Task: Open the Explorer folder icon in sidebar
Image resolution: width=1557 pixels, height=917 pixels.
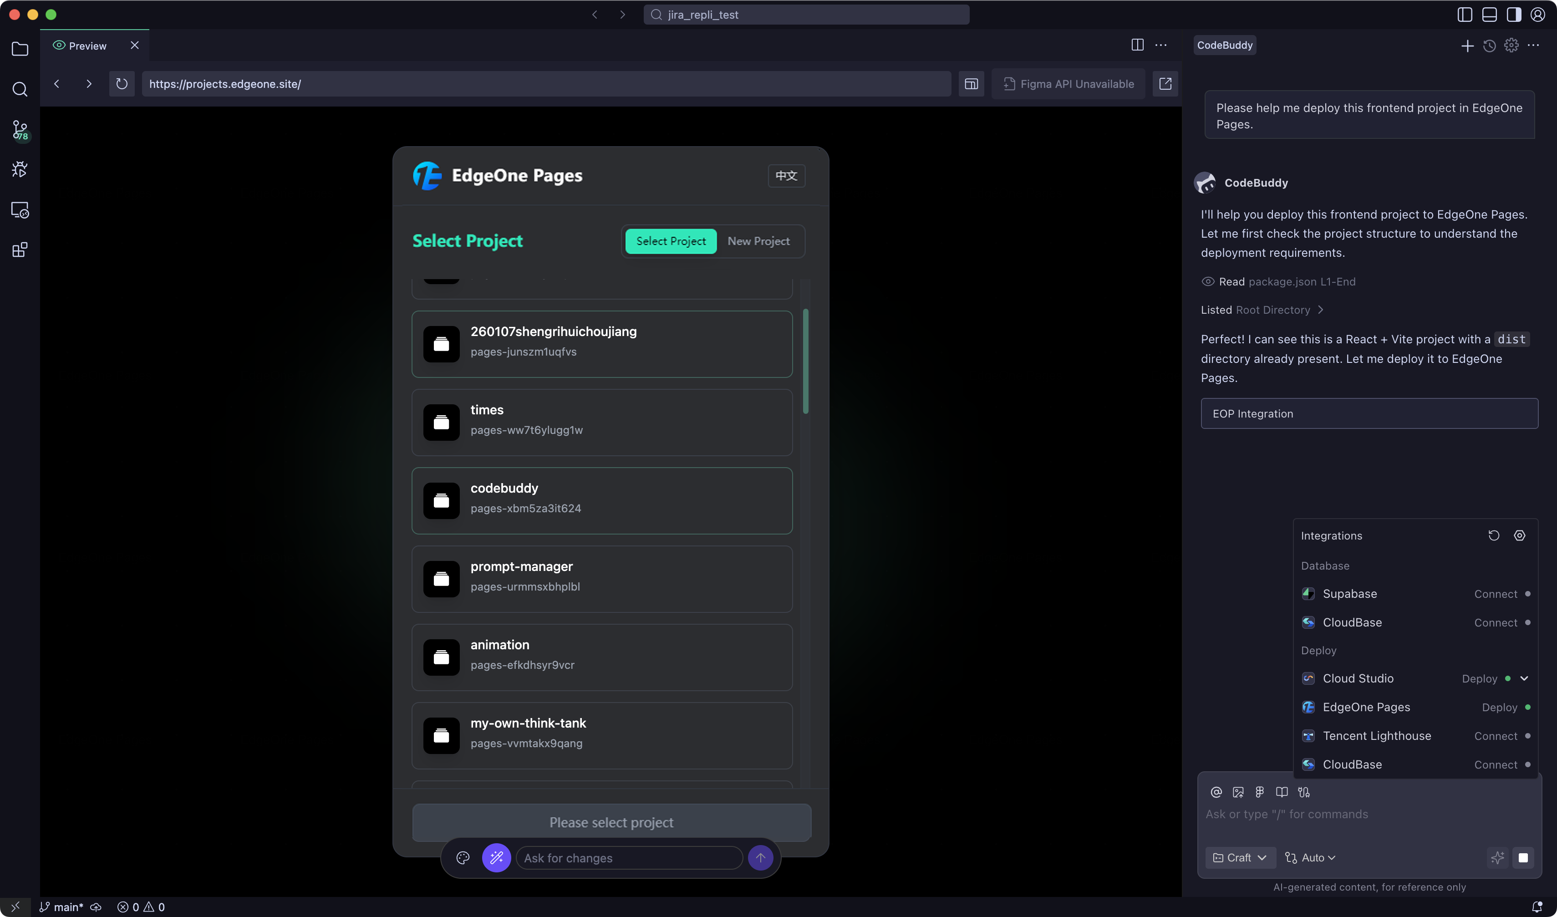Action: point(20,49)
